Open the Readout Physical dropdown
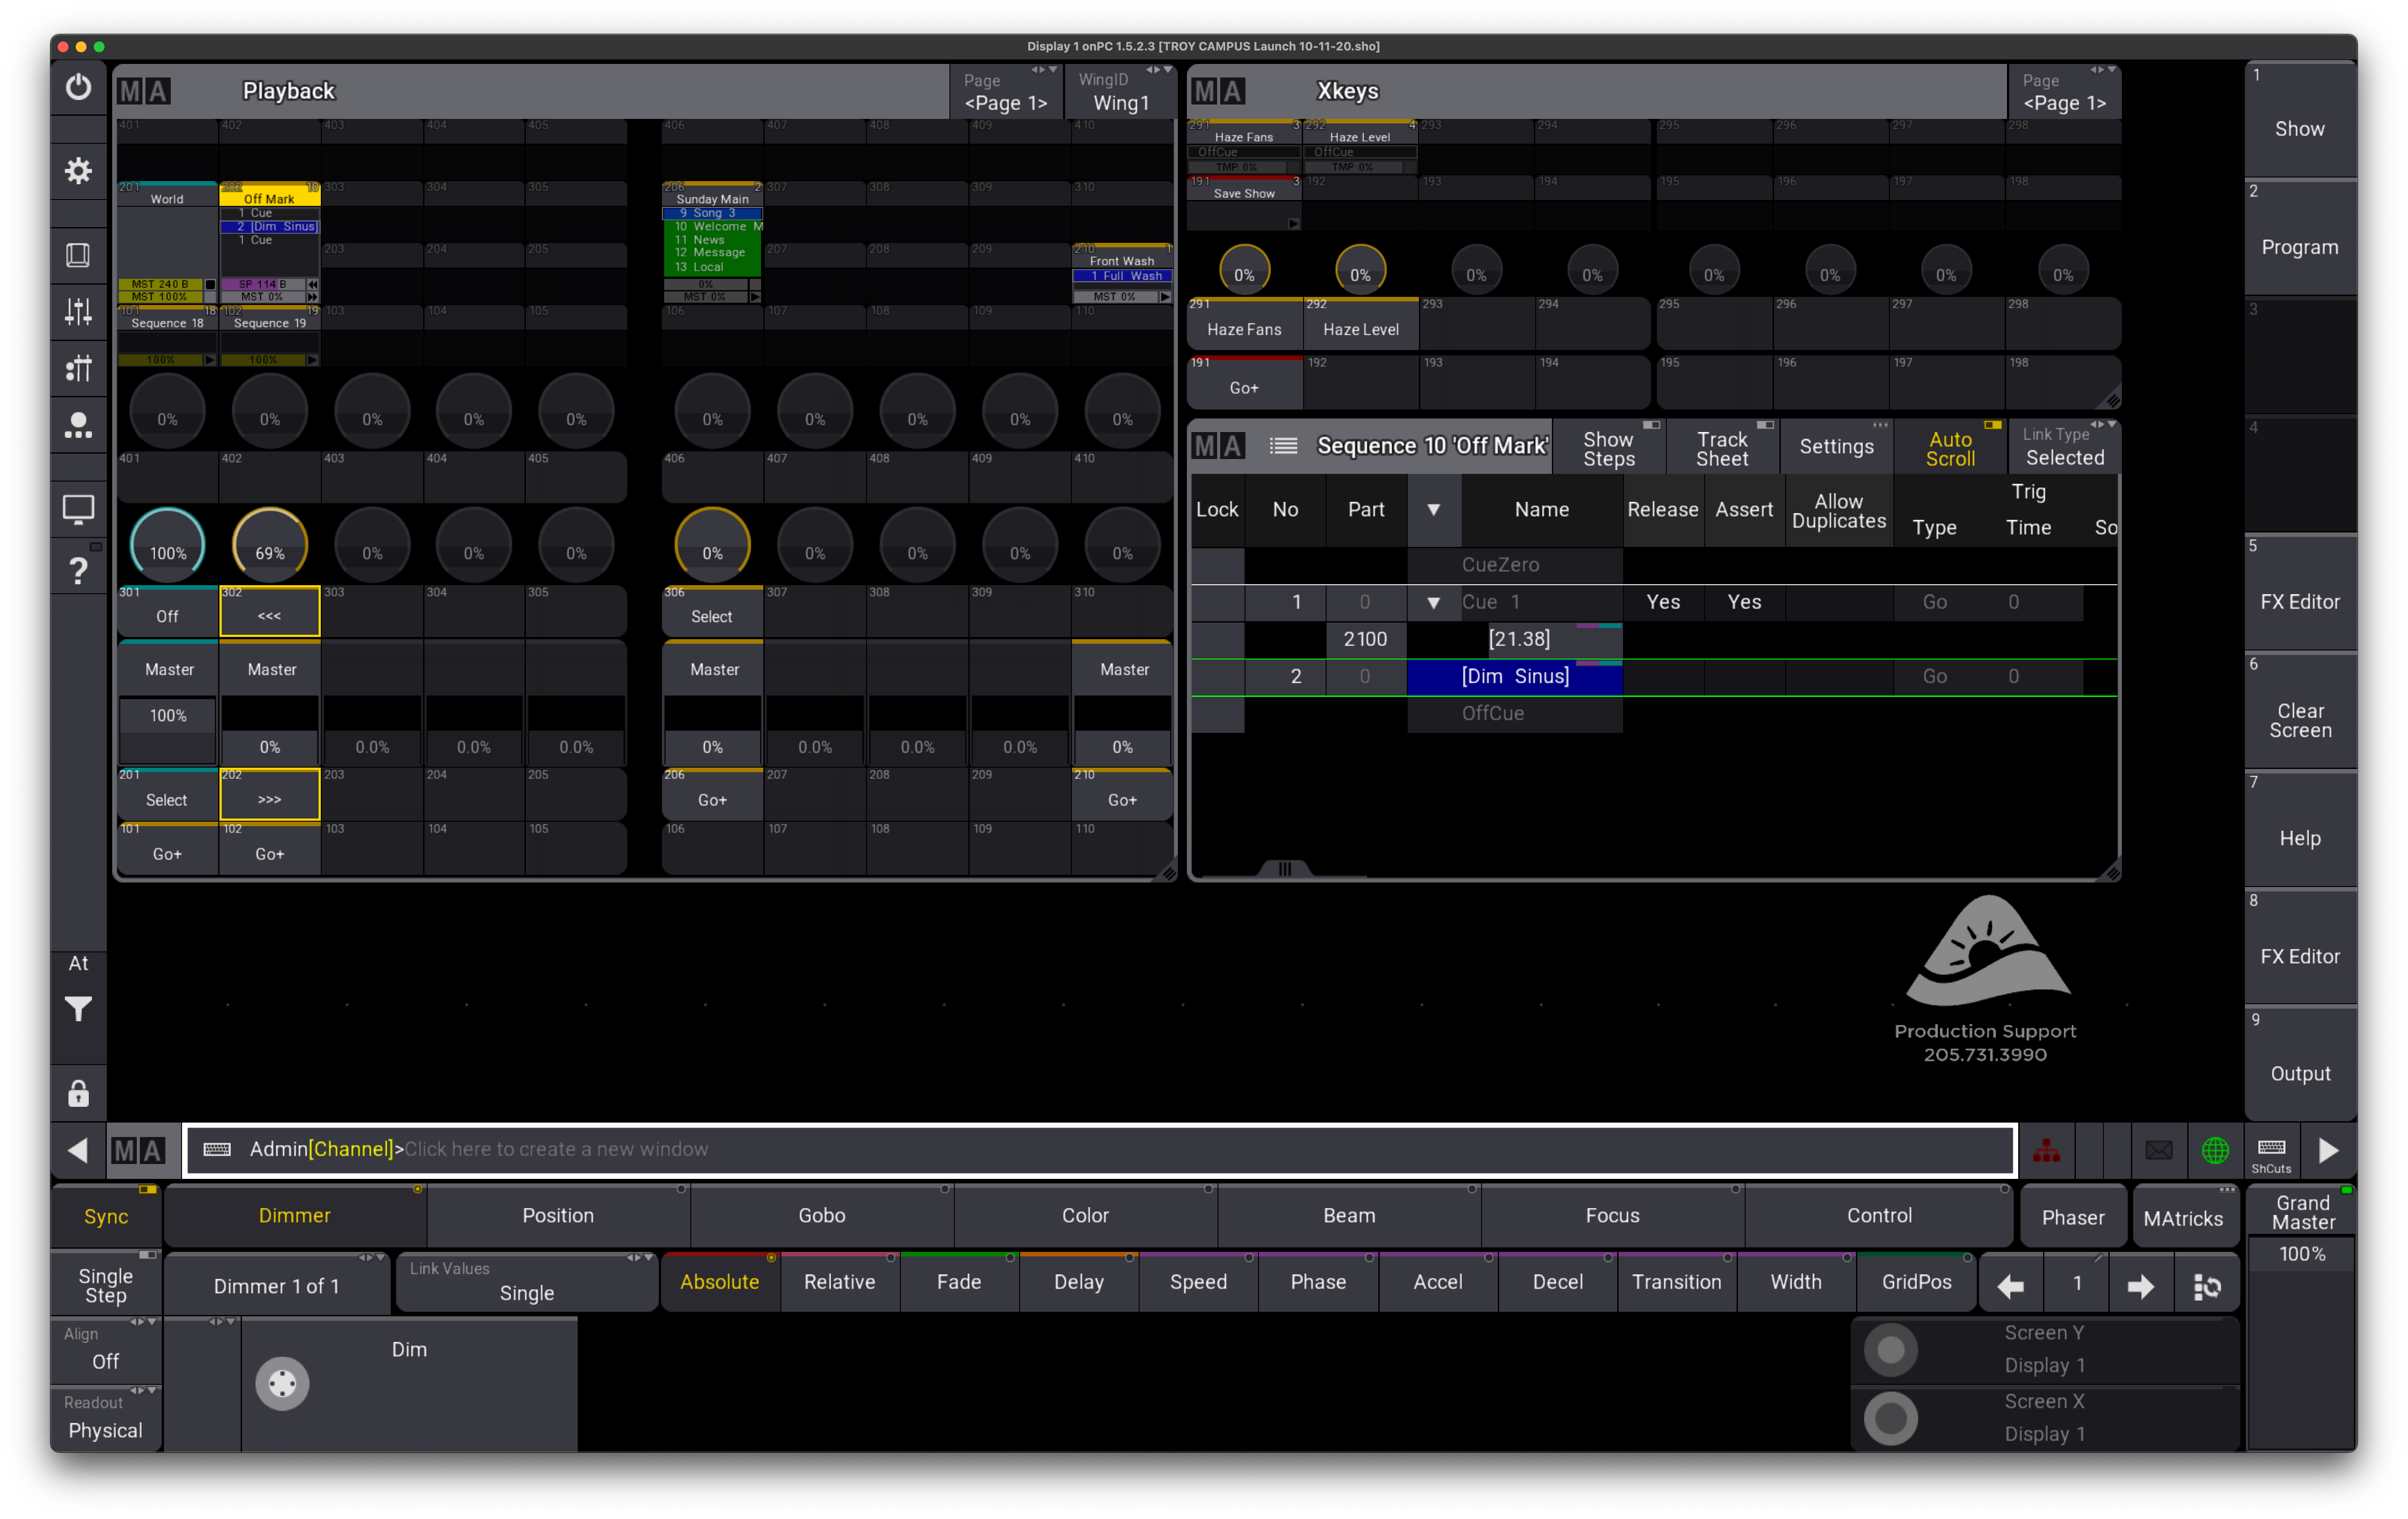This screenshot has height=1519, width=2408. point(106,1418)
